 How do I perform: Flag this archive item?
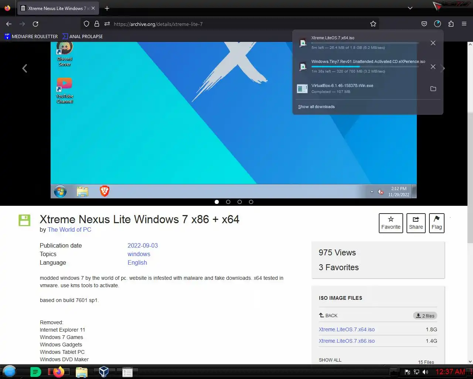click(x=437, y=223)
